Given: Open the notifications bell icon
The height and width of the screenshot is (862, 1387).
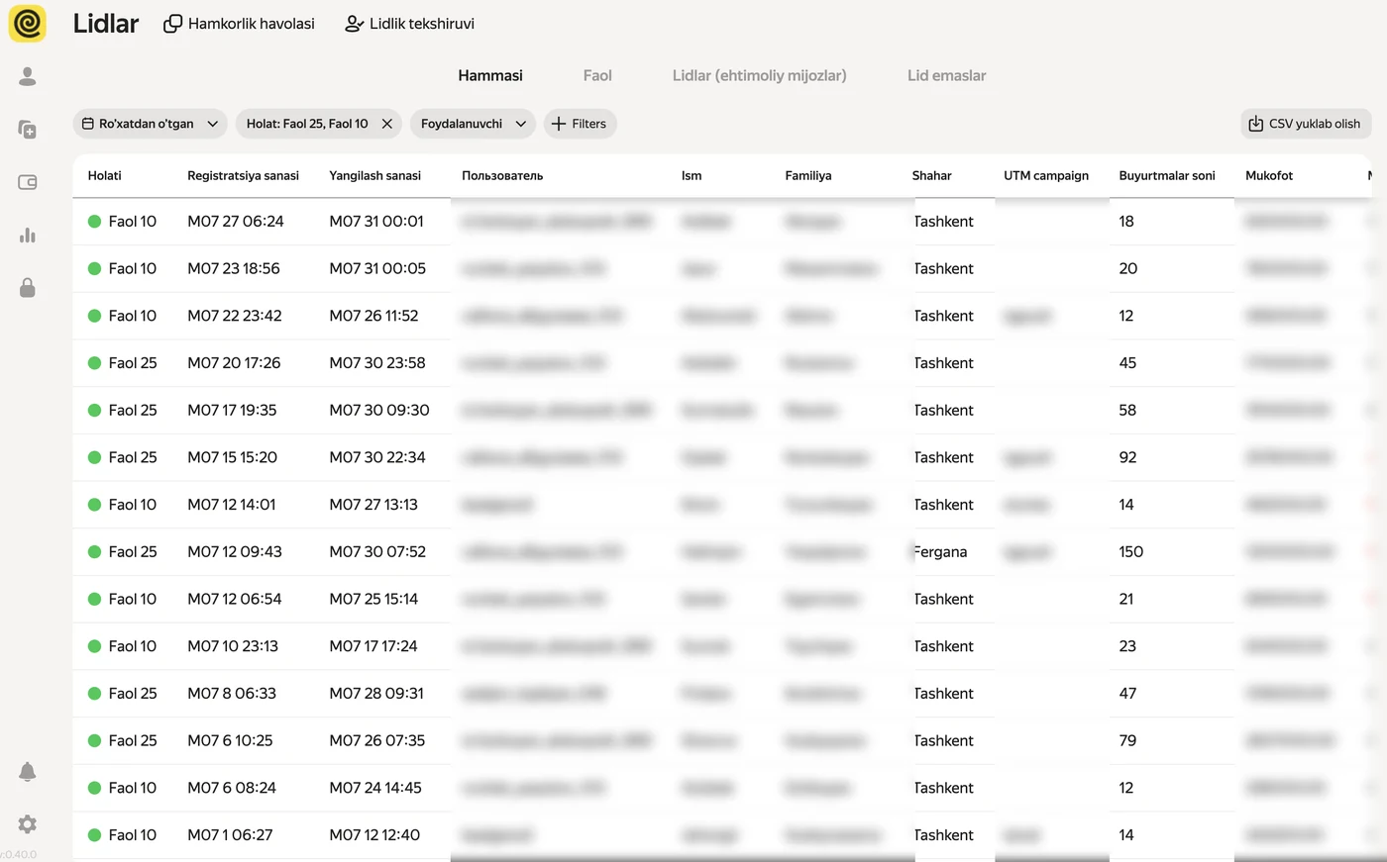Looking at the screenshot, I should [x=28, y=772].
